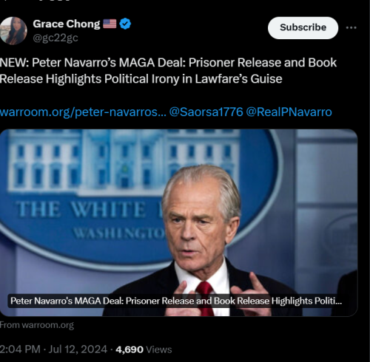Image resolution: width=370 pixels, height=362 pixels.
Task: Open the Grace Chong display name link
Action: (67, 24)
